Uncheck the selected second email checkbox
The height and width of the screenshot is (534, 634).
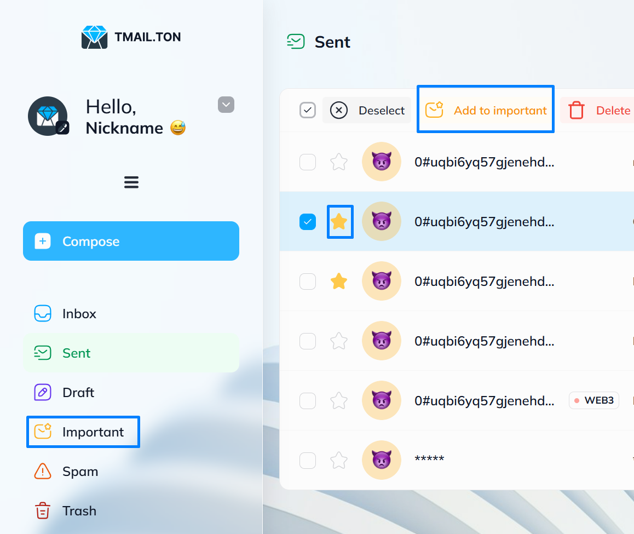point(308,222)
